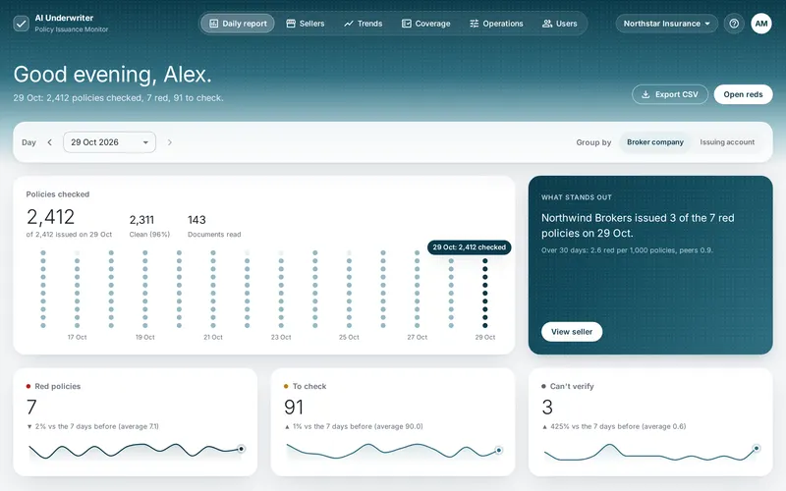Open the Operations tab
The width and height of the screenshot is (786, 491).
496,24
